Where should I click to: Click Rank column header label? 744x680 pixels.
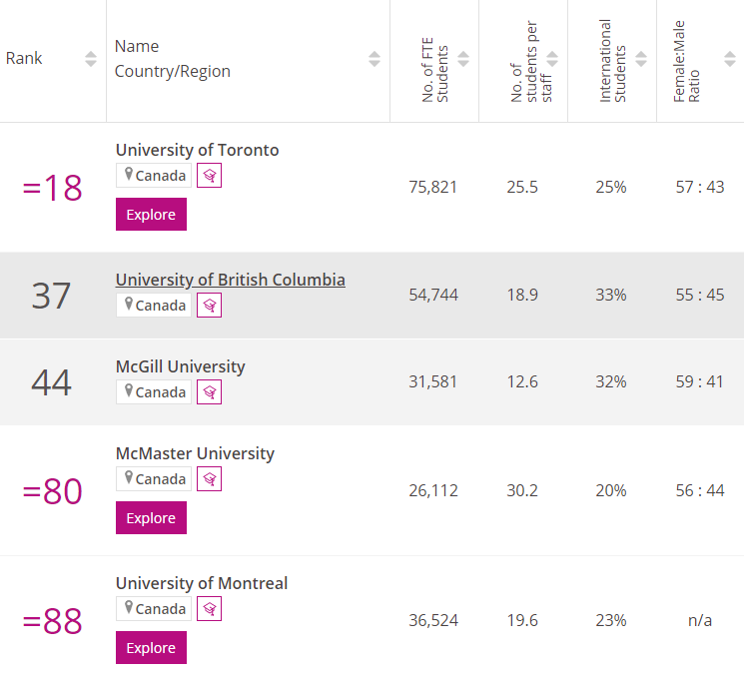point(24,58)
